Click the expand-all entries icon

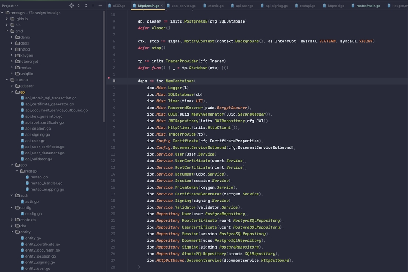tap(79, 6)
